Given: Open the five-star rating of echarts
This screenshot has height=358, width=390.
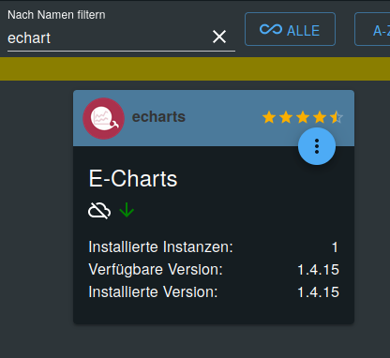Looking at the screenshot, I should tap(303, 118).
